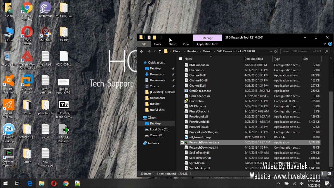Open Opera from the taskbar
This screenshot has height=188, width=334.
click(x=54, y=183)
